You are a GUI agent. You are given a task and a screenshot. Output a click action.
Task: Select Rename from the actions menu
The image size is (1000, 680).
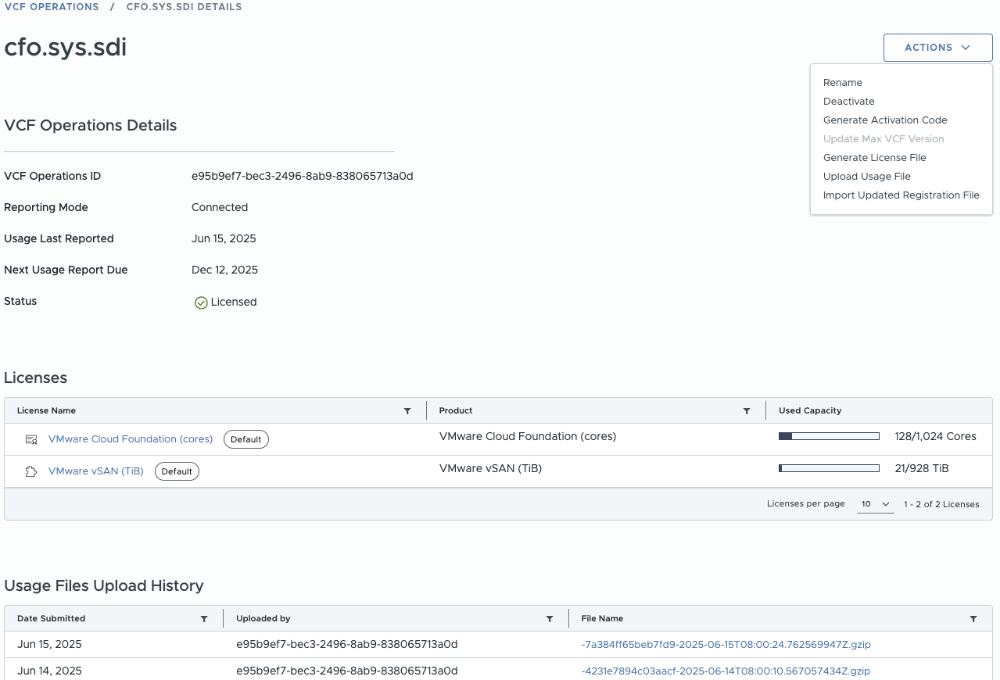click(x=843, y=83)
